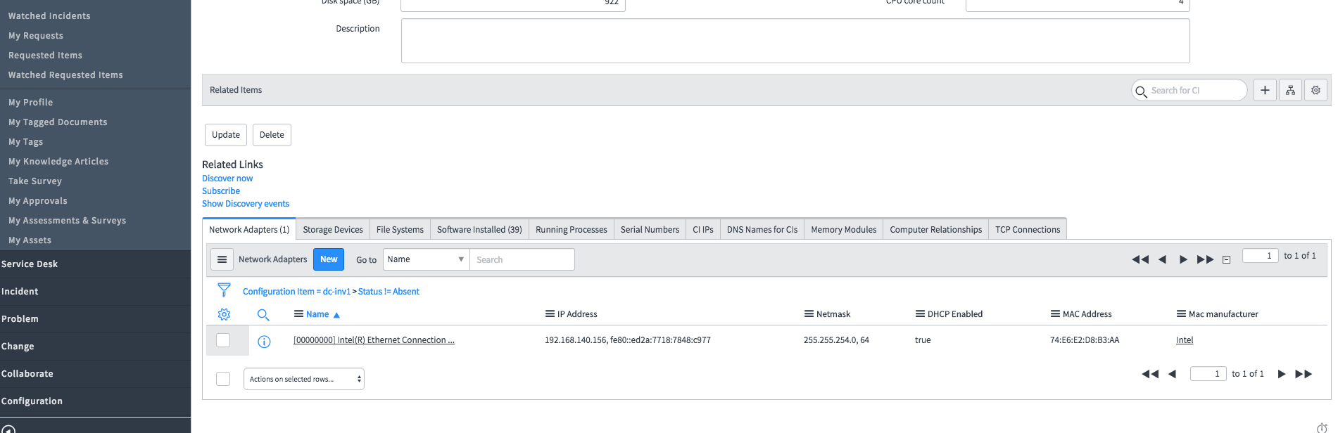Collapse the related list toggle icon
Screen dimensions: 1338x433
click(x=1226, y=259)
